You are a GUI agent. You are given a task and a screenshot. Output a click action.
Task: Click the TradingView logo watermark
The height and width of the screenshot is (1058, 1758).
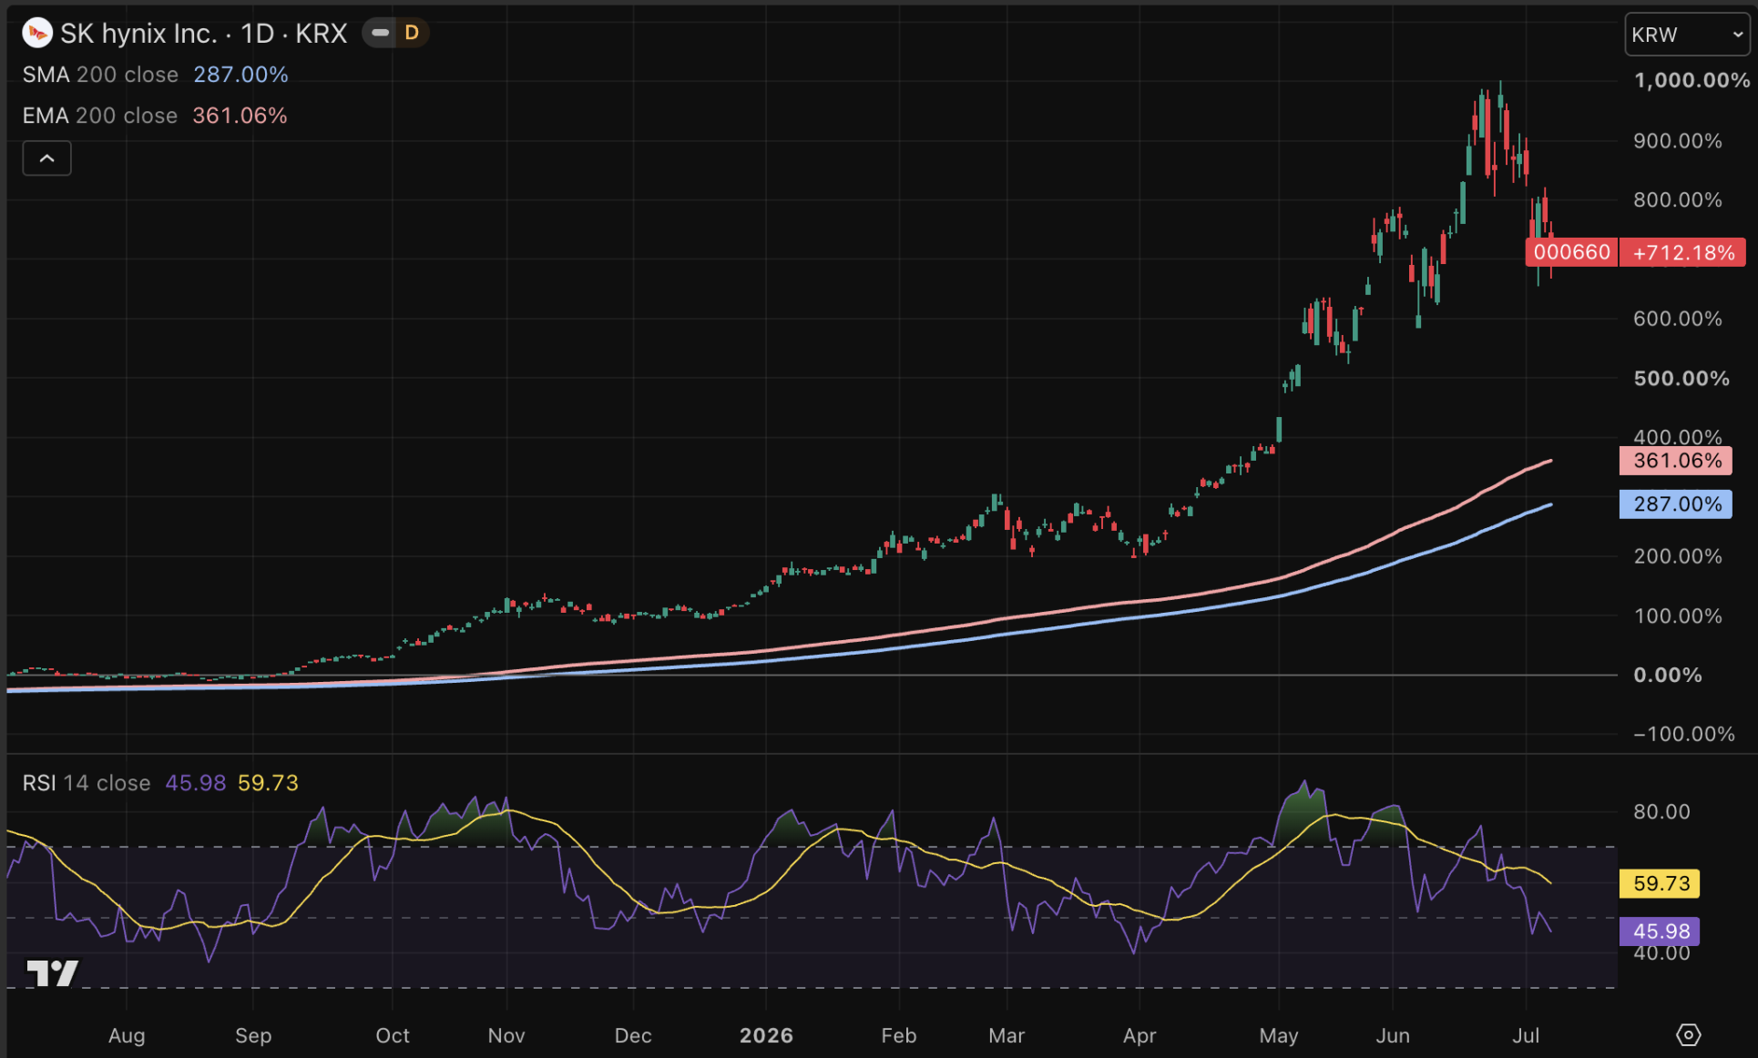coord(53,973)
